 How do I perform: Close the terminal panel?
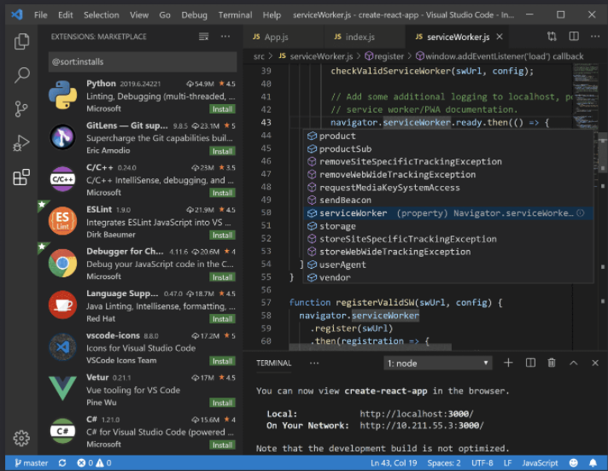pyautogui.click(x=595, y=363)
